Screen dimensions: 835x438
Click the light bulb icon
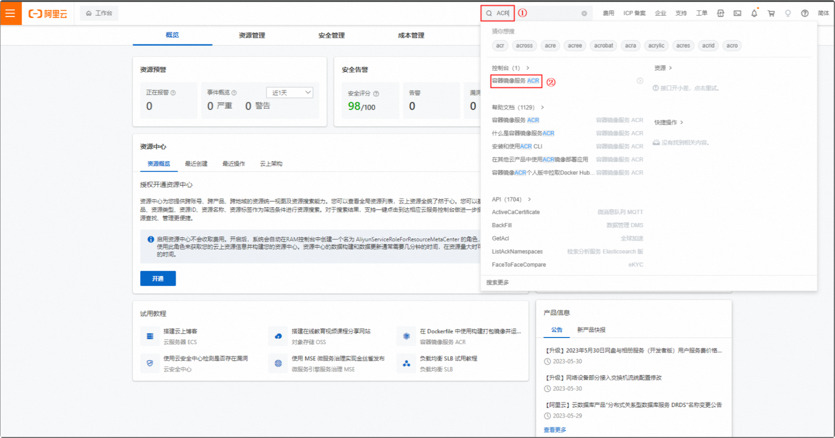(x=788, y=13)
